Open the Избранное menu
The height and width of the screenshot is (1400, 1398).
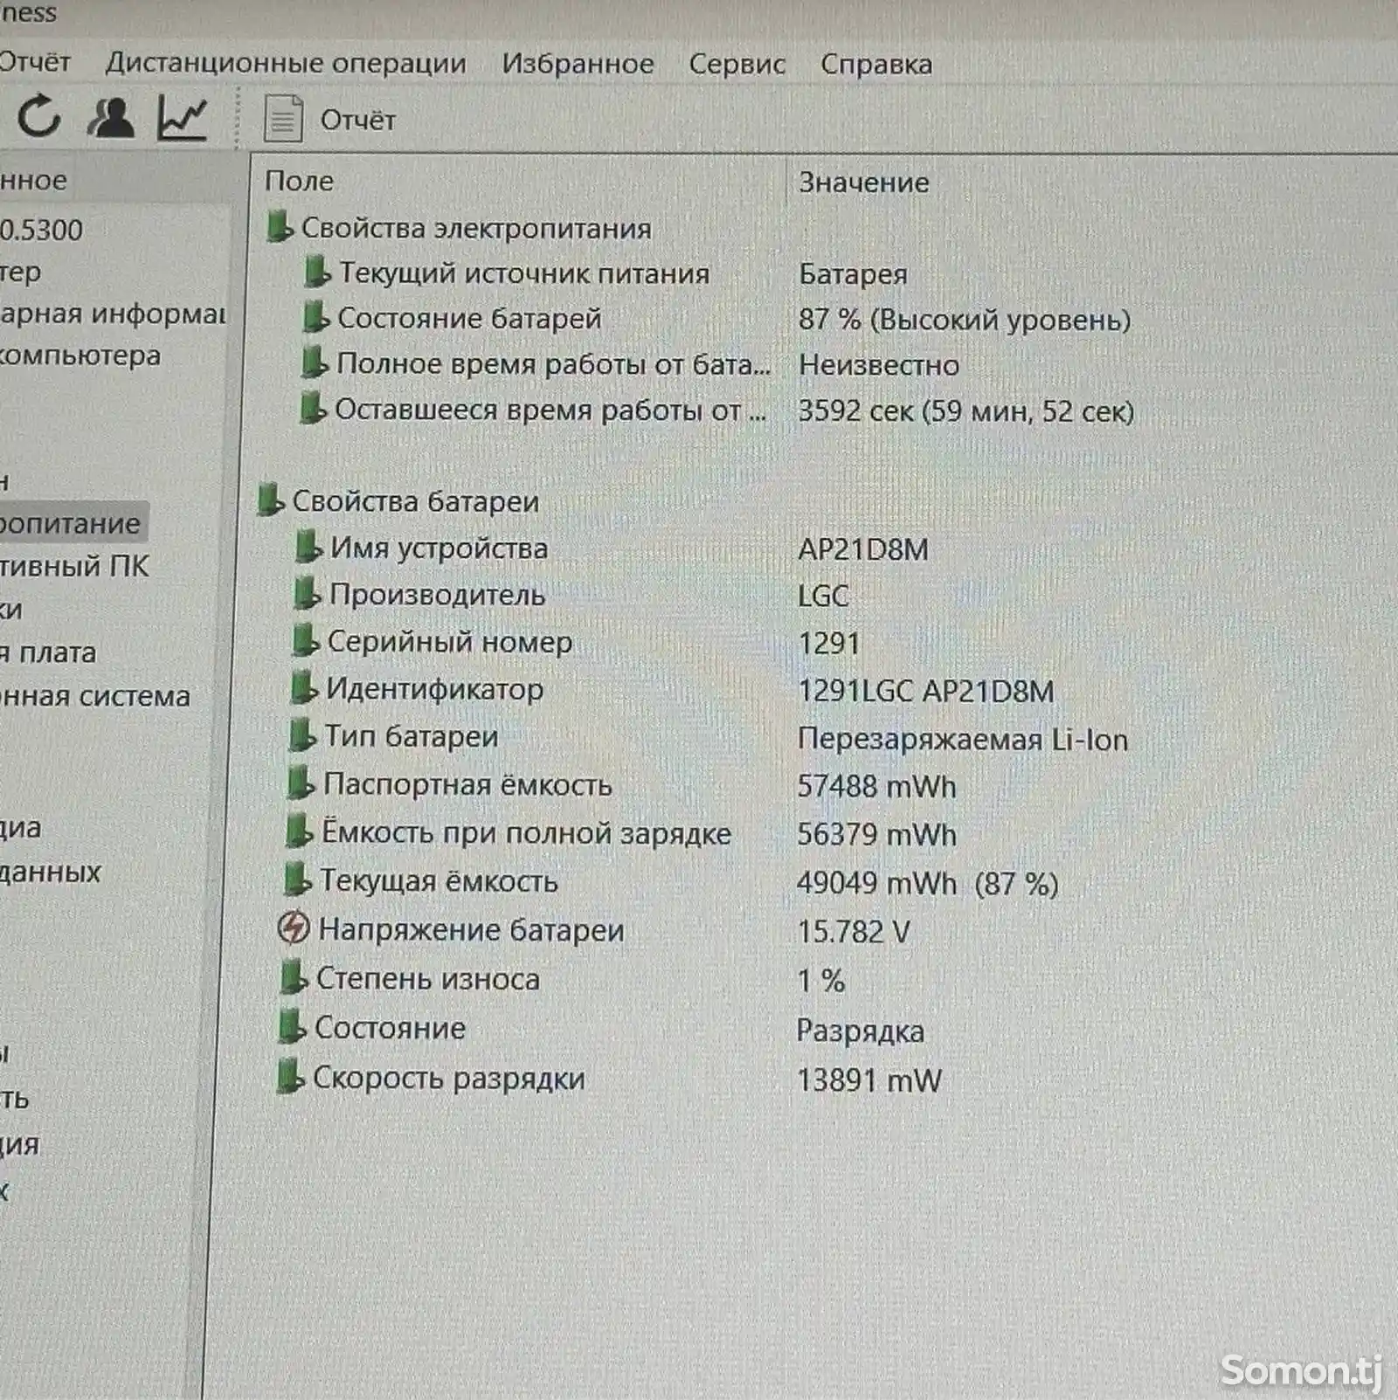tap(578, 64)
